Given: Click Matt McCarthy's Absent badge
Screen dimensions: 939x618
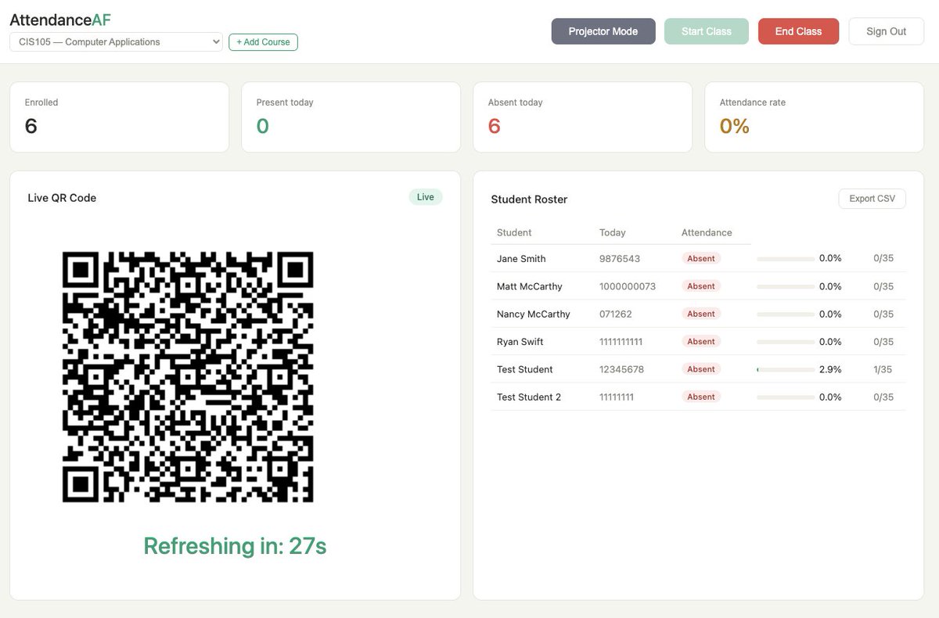Looking at the screenshot, I should tap(701, 286).
